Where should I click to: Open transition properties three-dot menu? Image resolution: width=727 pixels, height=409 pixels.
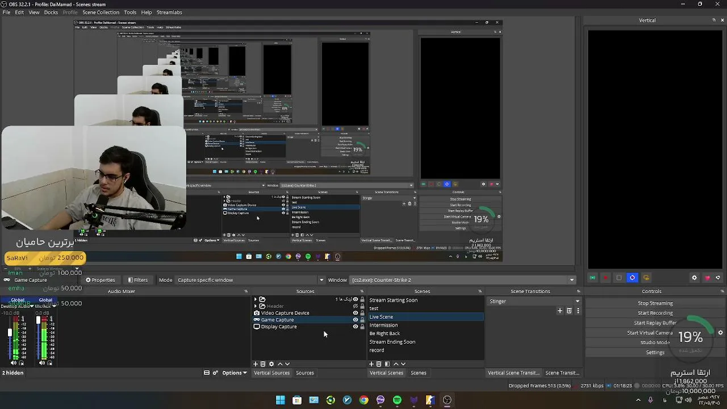coord(578,311)
